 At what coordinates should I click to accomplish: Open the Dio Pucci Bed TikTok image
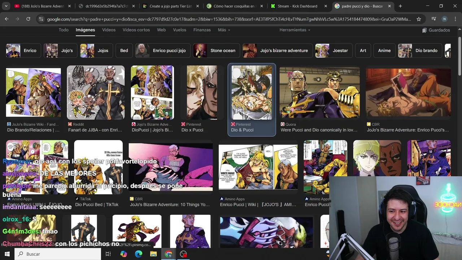point(98,167)
